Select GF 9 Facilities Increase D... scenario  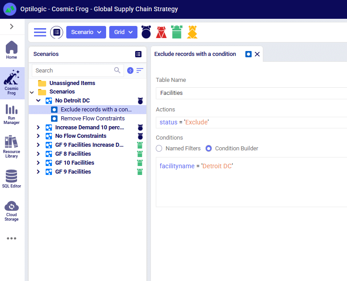click(x=89, y=145)
